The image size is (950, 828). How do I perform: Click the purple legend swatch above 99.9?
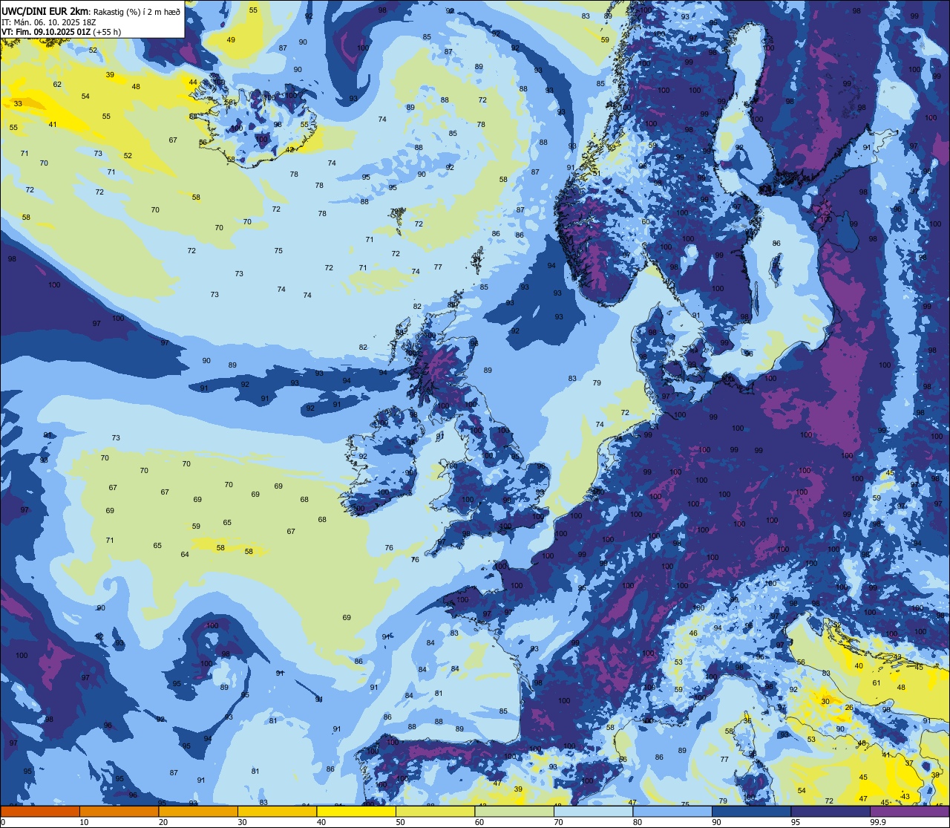click(909, 811)
